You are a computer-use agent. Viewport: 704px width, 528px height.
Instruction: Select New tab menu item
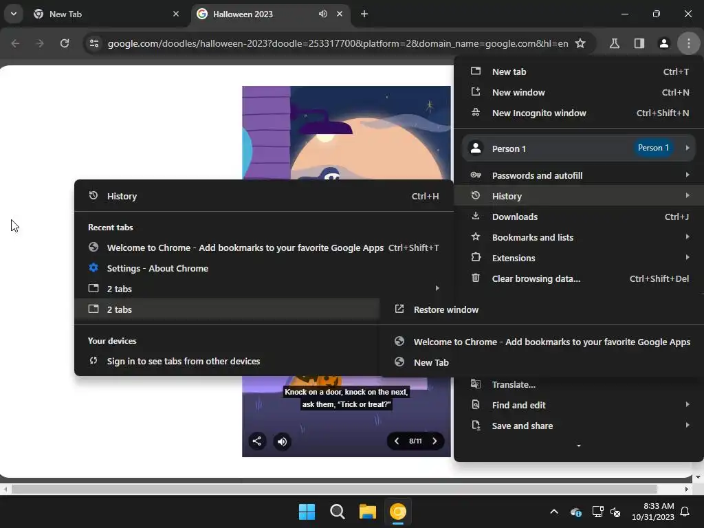(x=578, y=71)
